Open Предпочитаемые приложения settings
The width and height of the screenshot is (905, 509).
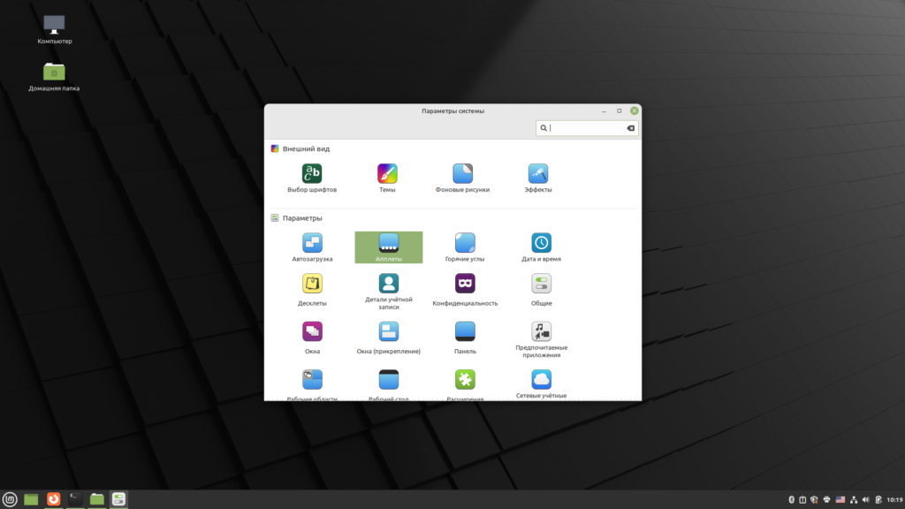(x=541, y=332)
